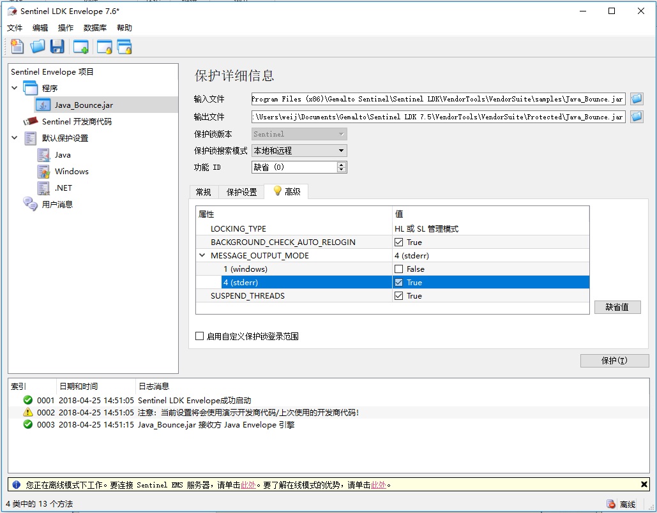Screen dimensions: 657x513
Task: Collapse the MESSAGE_OUTPUT_MODE property row
Action: click(202, 256)
